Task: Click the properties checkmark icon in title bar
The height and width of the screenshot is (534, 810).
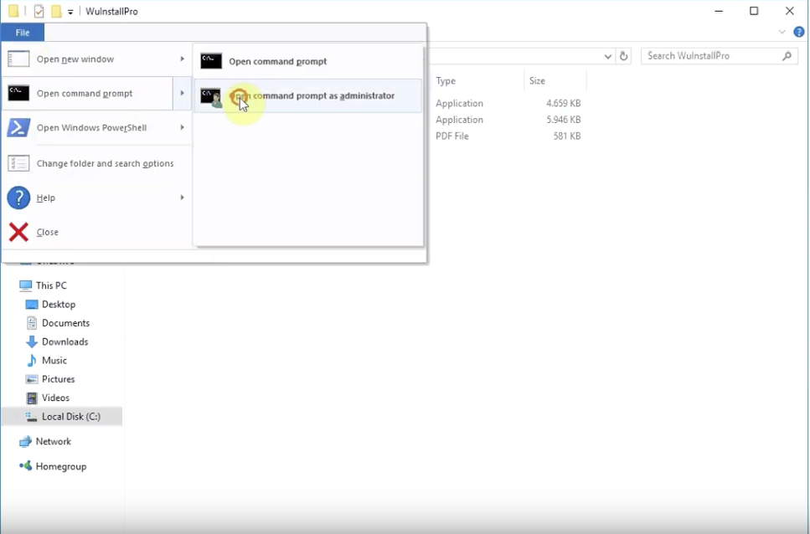Action: pos(39,12)
